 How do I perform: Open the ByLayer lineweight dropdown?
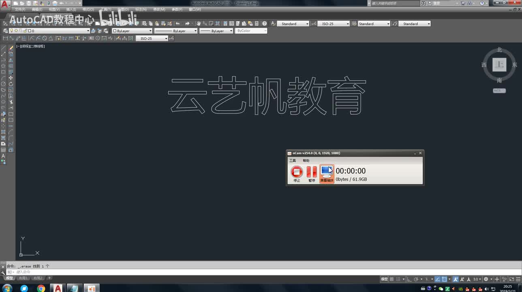216,31
